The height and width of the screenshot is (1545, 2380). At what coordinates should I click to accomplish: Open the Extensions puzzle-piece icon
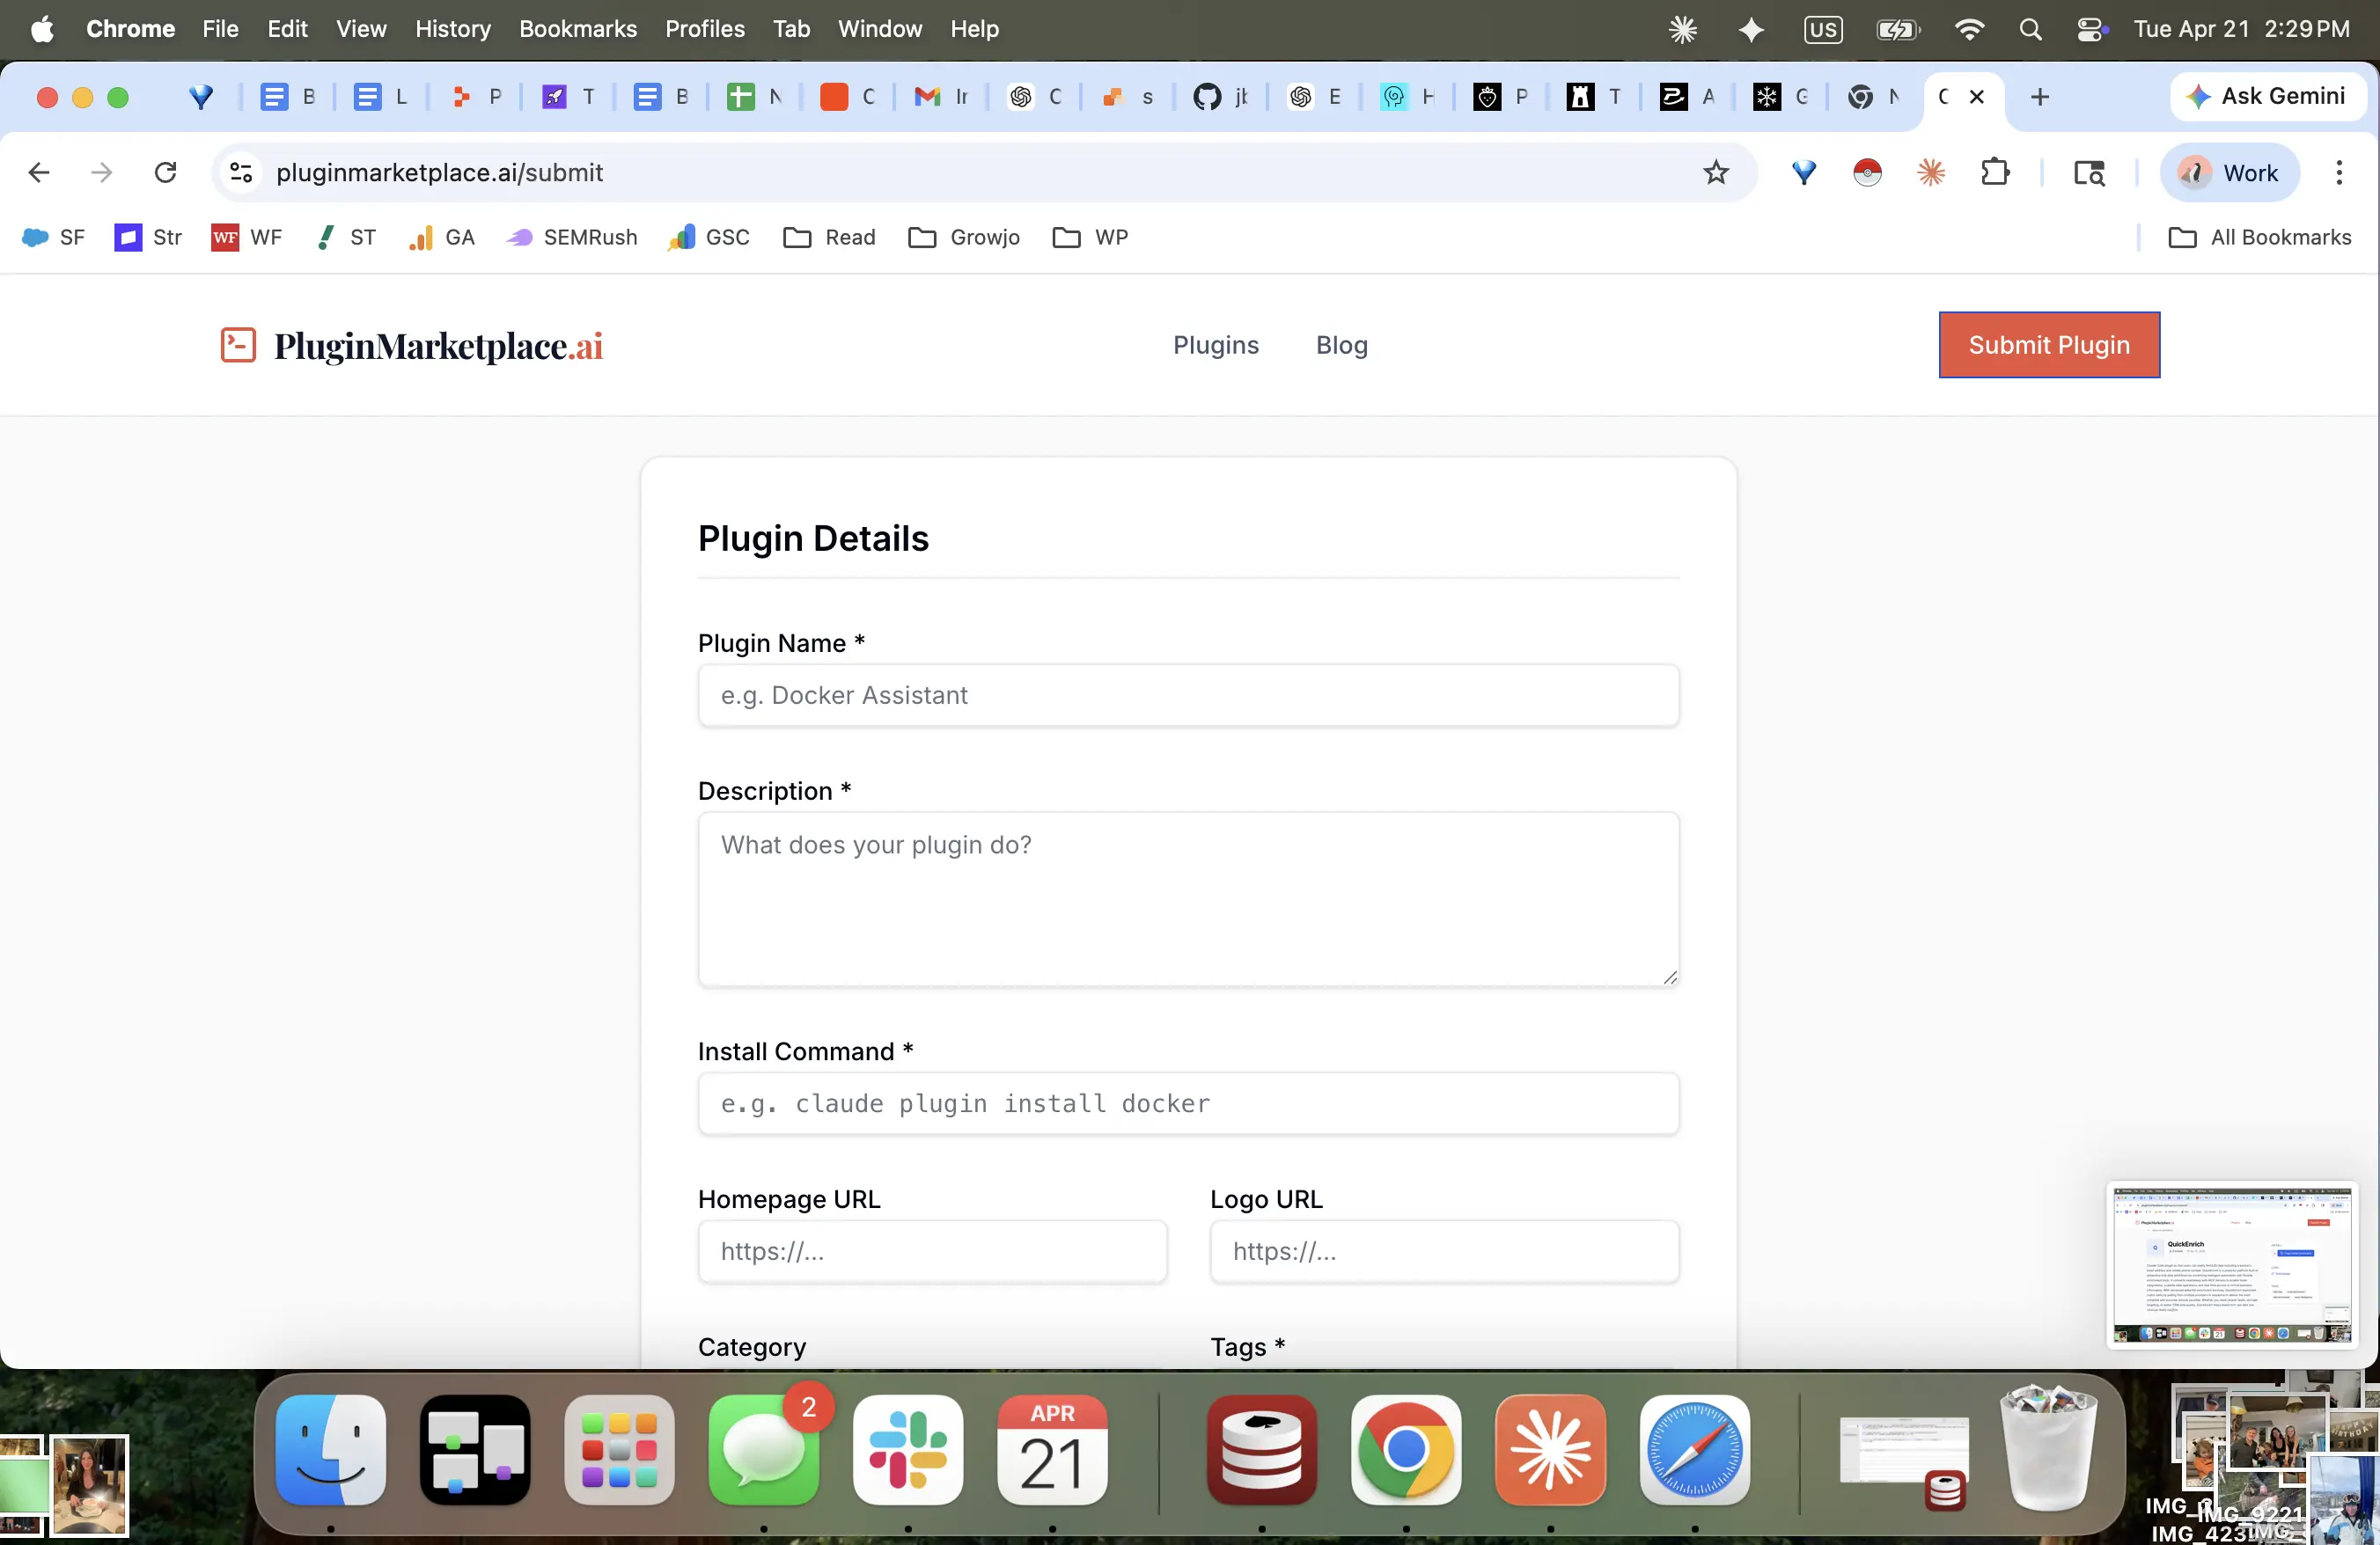[1995, 172]
